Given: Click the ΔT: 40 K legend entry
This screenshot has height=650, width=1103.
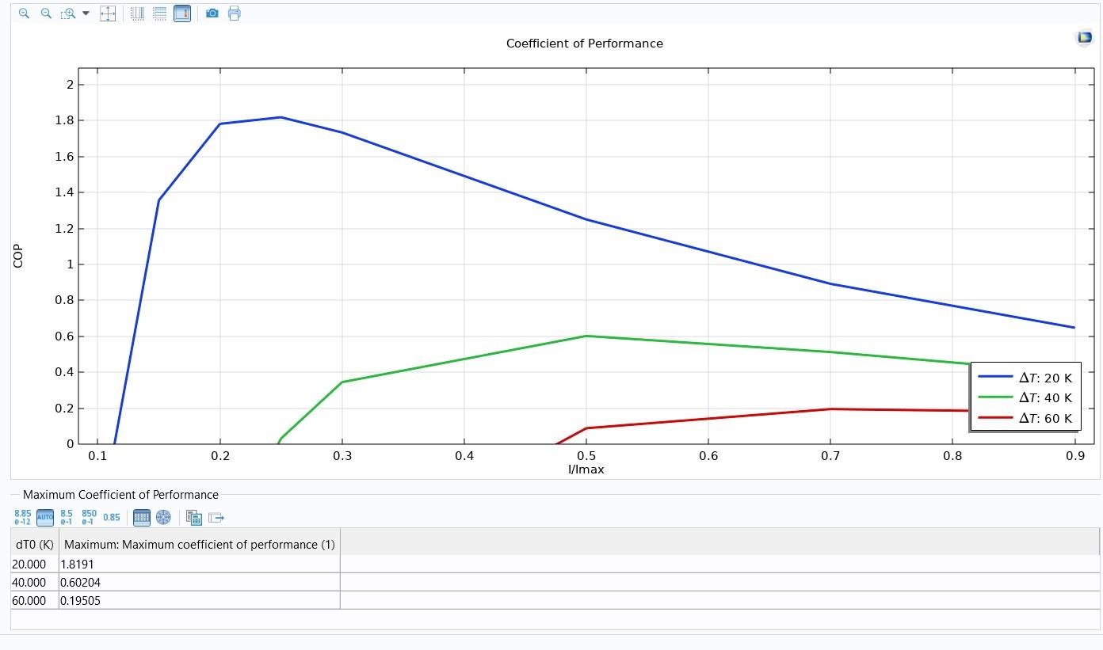Looking at the screenshot, I should pos(1025,397).
